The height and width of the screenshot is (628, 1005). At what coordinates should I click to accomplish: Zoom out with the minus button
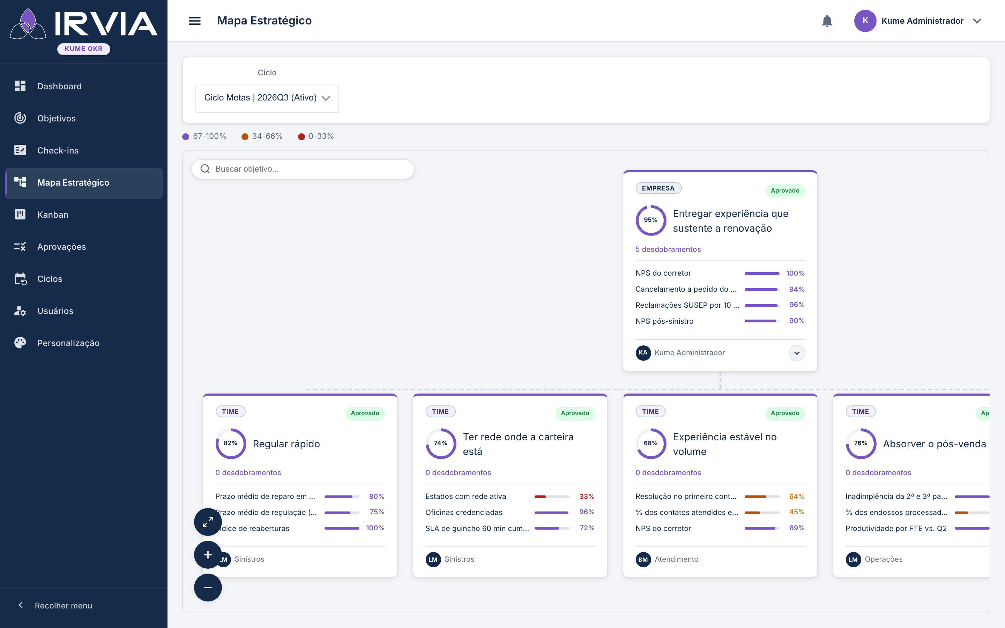point(208,588)
